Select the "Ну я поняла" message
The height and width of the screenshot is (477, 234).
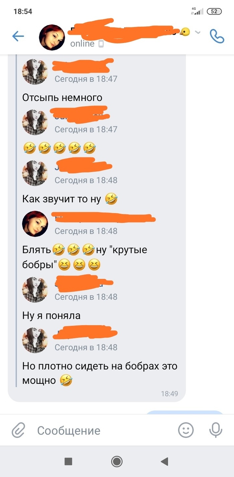coord(51,315)
